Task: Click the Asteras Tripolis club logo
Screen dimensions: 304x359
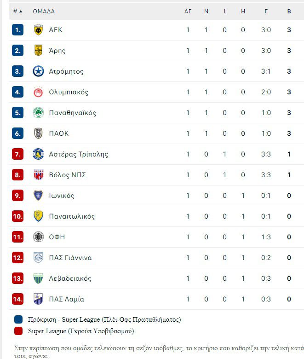Action: [x=38, y=154]
